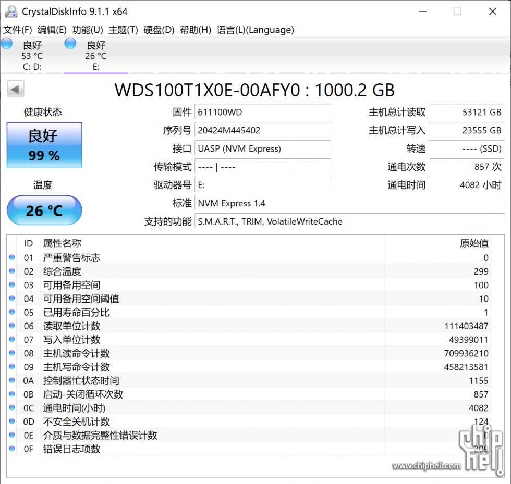The image size is (511, 484).
Task: Click blue status dot for the C: D: disk
Action: click(7, 43)
